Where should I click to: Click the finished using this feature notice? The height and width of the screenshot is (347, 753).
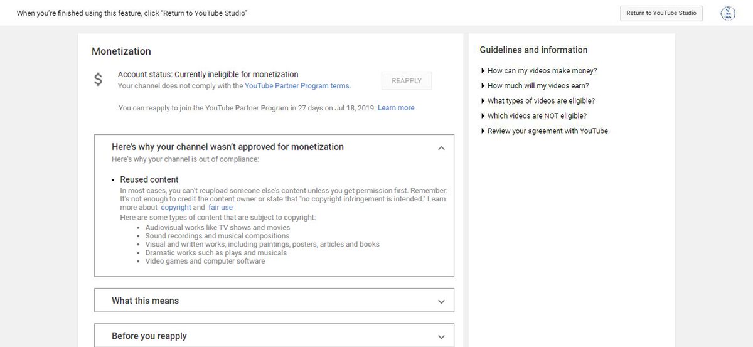point(132,13)
